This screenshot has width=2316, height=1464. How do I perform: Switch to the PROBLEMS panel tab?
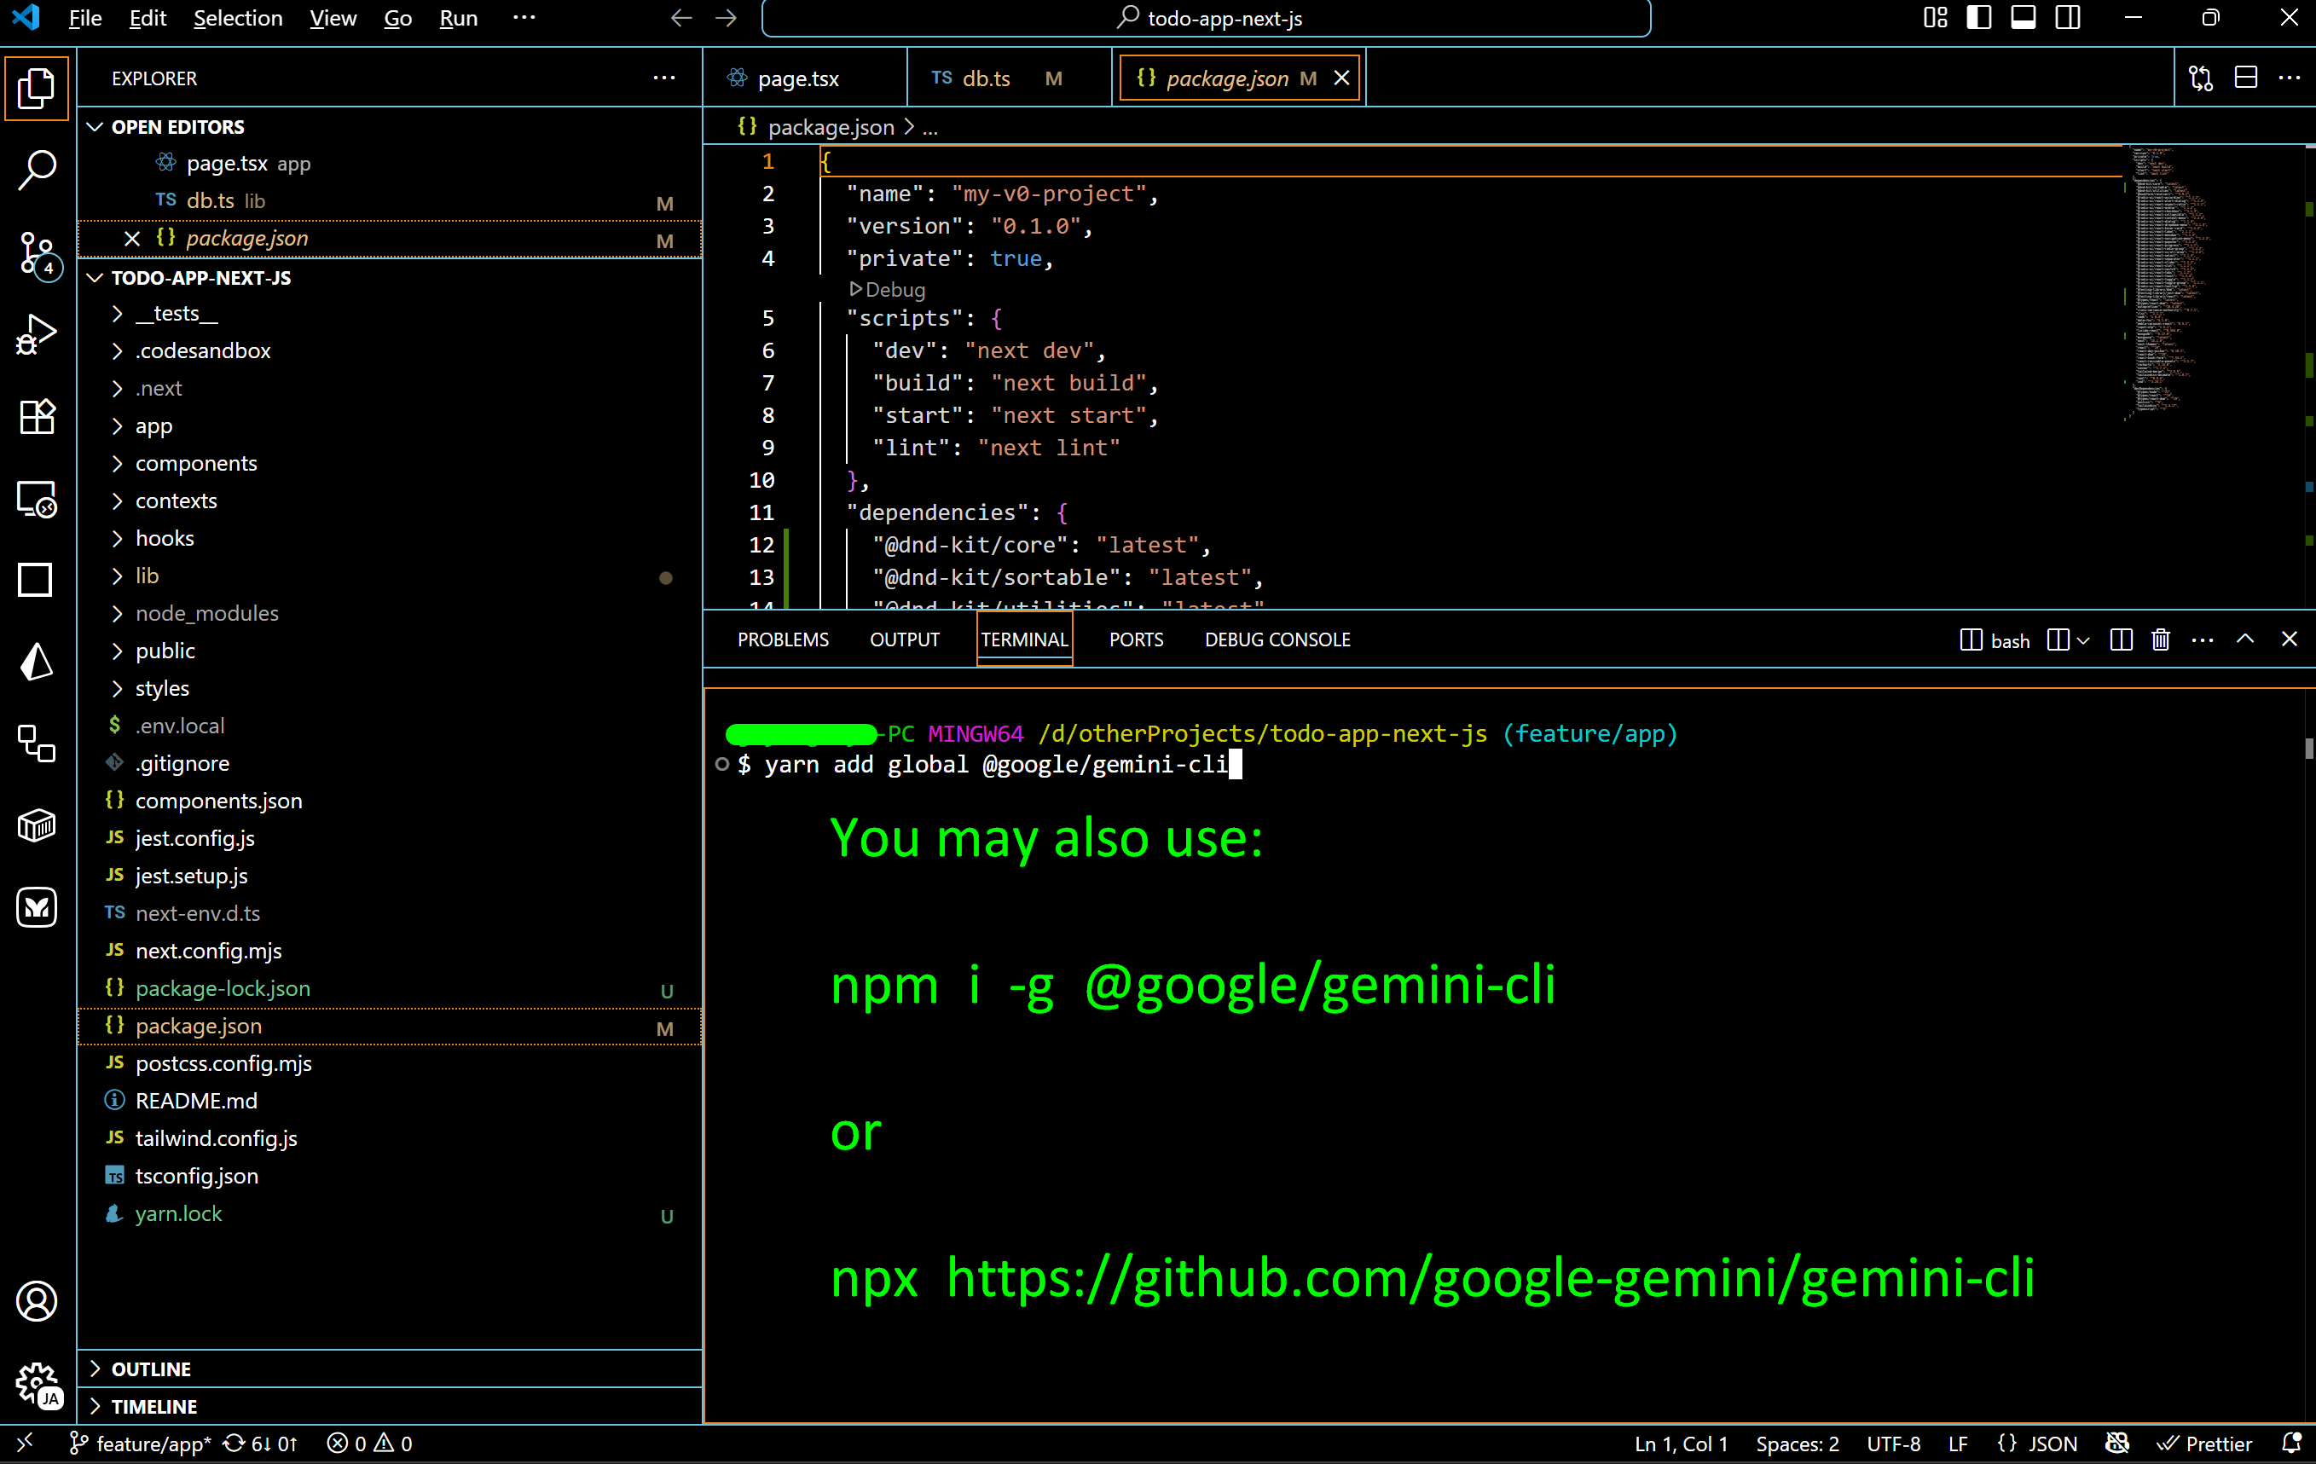(783, 639)
